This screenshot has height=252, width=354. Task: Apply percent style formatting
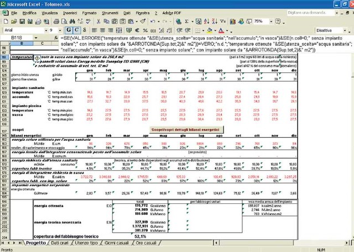pyautogui.click(x=145, y=30)
